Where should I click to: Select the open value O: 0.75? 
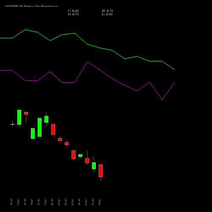pos(73,14)
